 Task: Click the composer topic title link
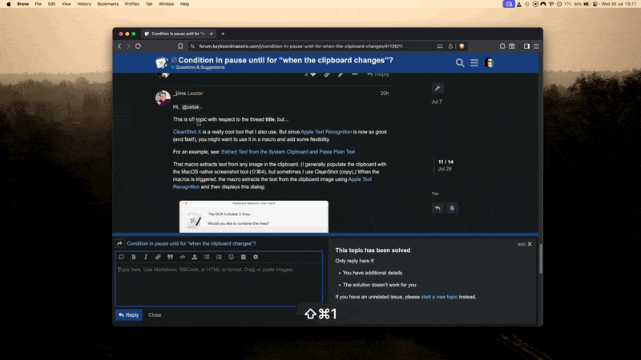191,244
